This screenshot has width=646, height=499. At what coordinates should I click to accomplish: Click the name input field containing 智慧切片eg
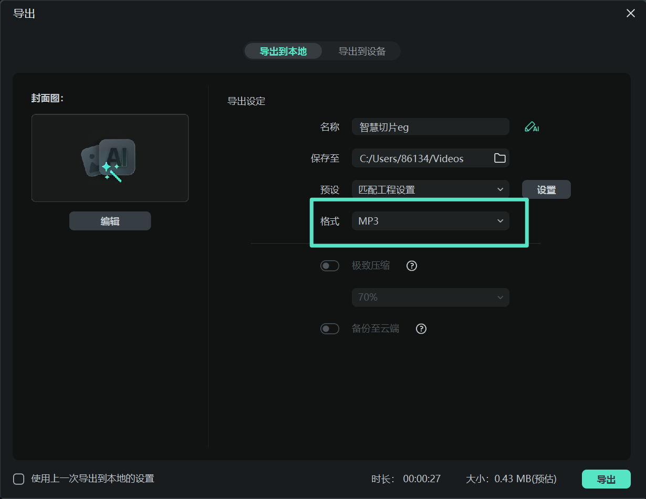coord(431,126)
